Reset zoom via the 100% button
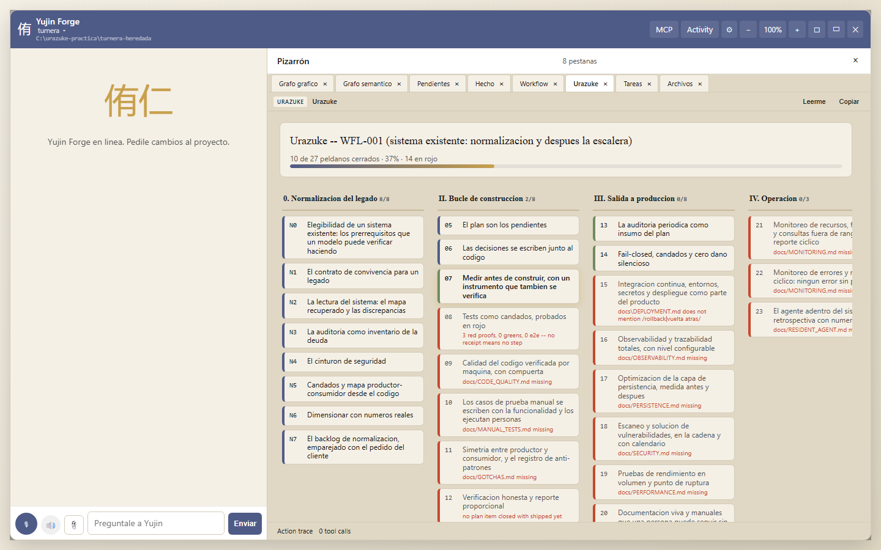The image size is (881, 550). pos(773,29)
